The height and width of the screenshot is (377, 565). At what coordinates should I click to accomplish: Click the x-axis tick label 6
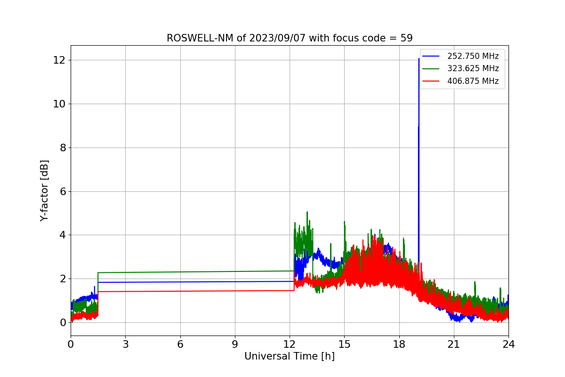click(180, 344)
